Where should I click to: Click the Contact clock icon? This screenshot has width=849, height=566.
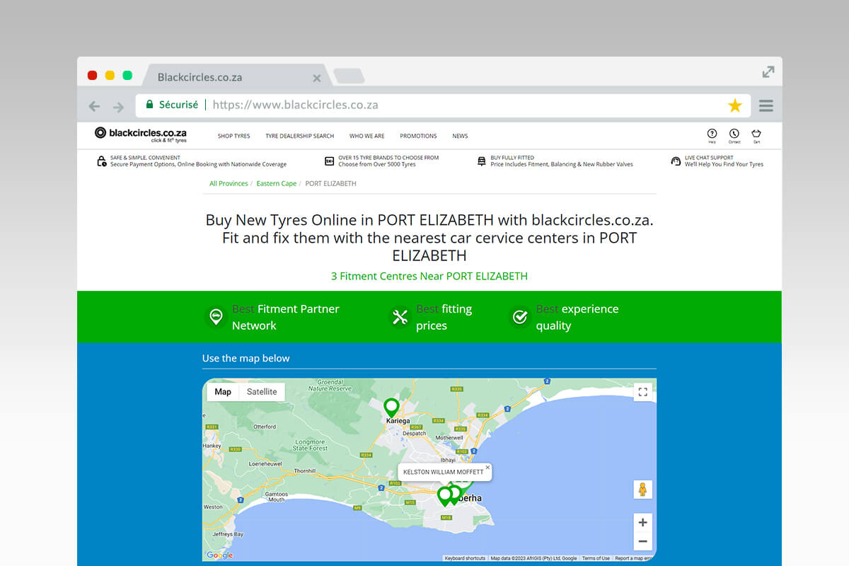tap(734, 134)
